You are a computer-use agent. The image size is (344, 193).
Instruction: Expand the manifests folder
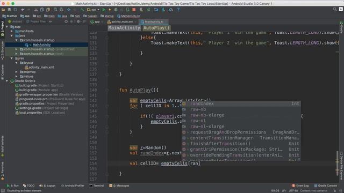click(12, 31)
